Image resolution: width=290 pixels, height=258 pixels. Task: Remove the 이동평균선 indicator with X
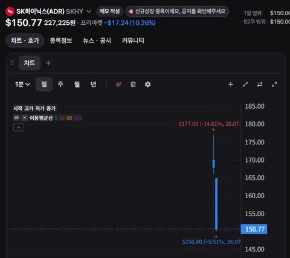tap(24, 118)
